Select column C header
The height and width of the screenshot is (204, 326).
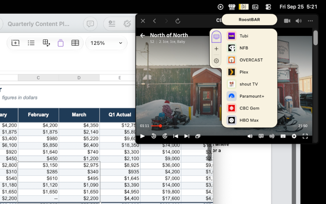point(38,78)
